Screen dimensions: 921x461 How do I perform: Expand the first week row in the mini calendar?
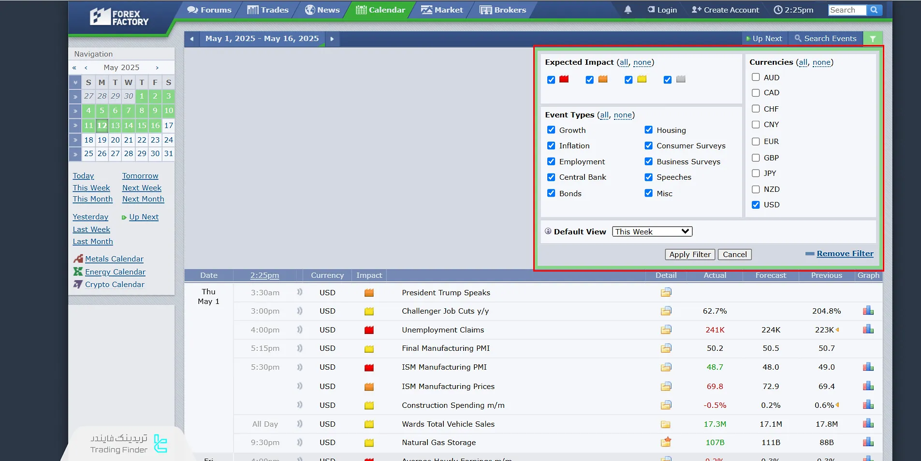pos(75,97)
